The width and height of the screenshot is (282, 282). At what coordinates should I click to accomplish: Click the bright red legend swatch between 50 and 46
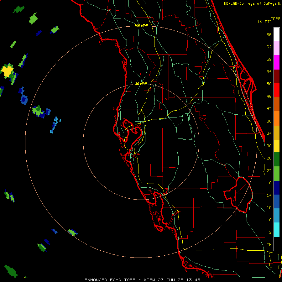(x=277, y=90)
